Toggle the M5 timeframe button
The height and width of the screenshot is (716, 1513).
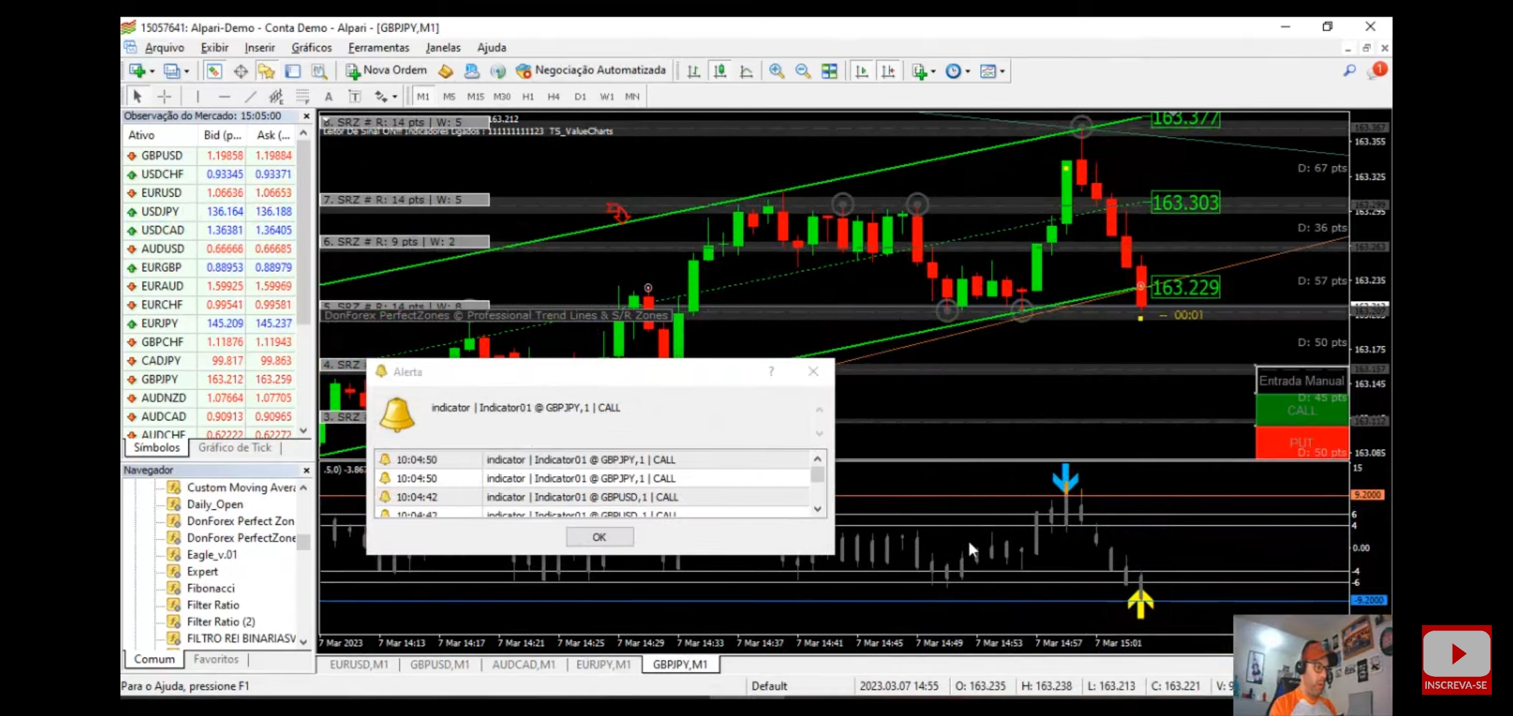pyautogui.click(x=449, y=96)
